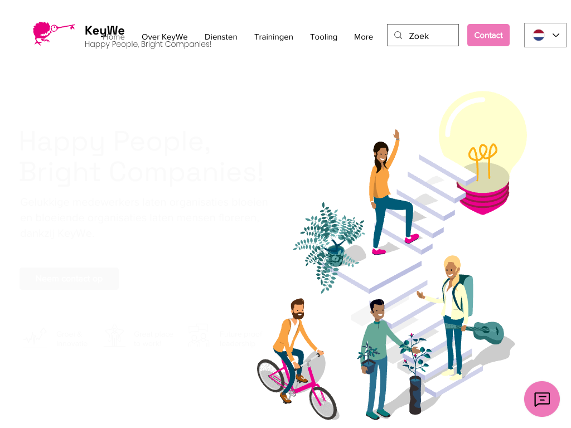Go to the Trainingen page
Image resolution: width=571 pixels, height=428 pixels.
[273, 37]
